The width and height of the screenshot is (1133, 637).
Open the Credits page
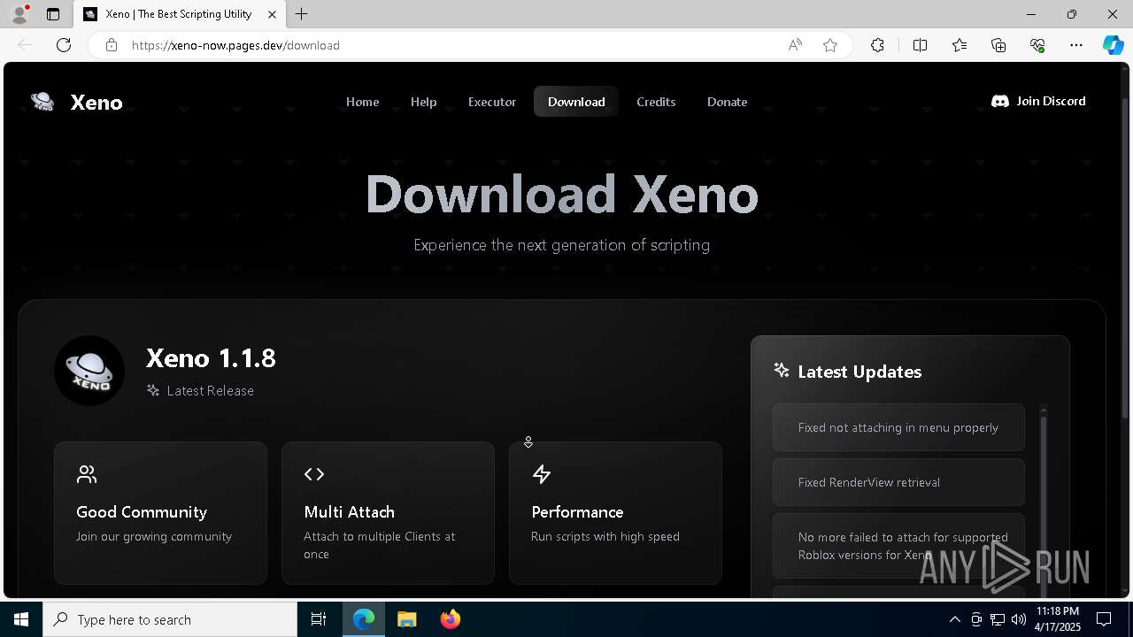pyautogui.click(x=656, y=102)
